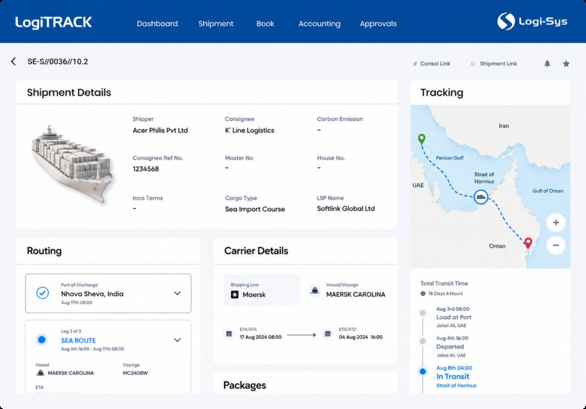Open the Approvals menu
586x409 pixels.
point(378,23)
